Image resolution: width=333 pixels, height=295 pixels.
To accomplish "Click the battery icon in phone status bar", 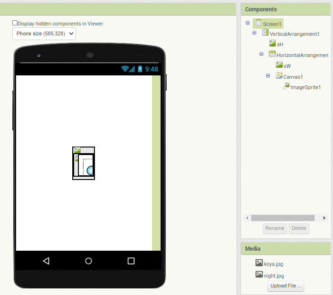I will point(140,69).
